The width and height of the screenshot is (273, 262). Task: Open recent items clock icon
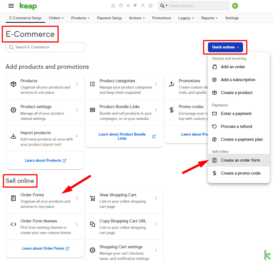121,5
